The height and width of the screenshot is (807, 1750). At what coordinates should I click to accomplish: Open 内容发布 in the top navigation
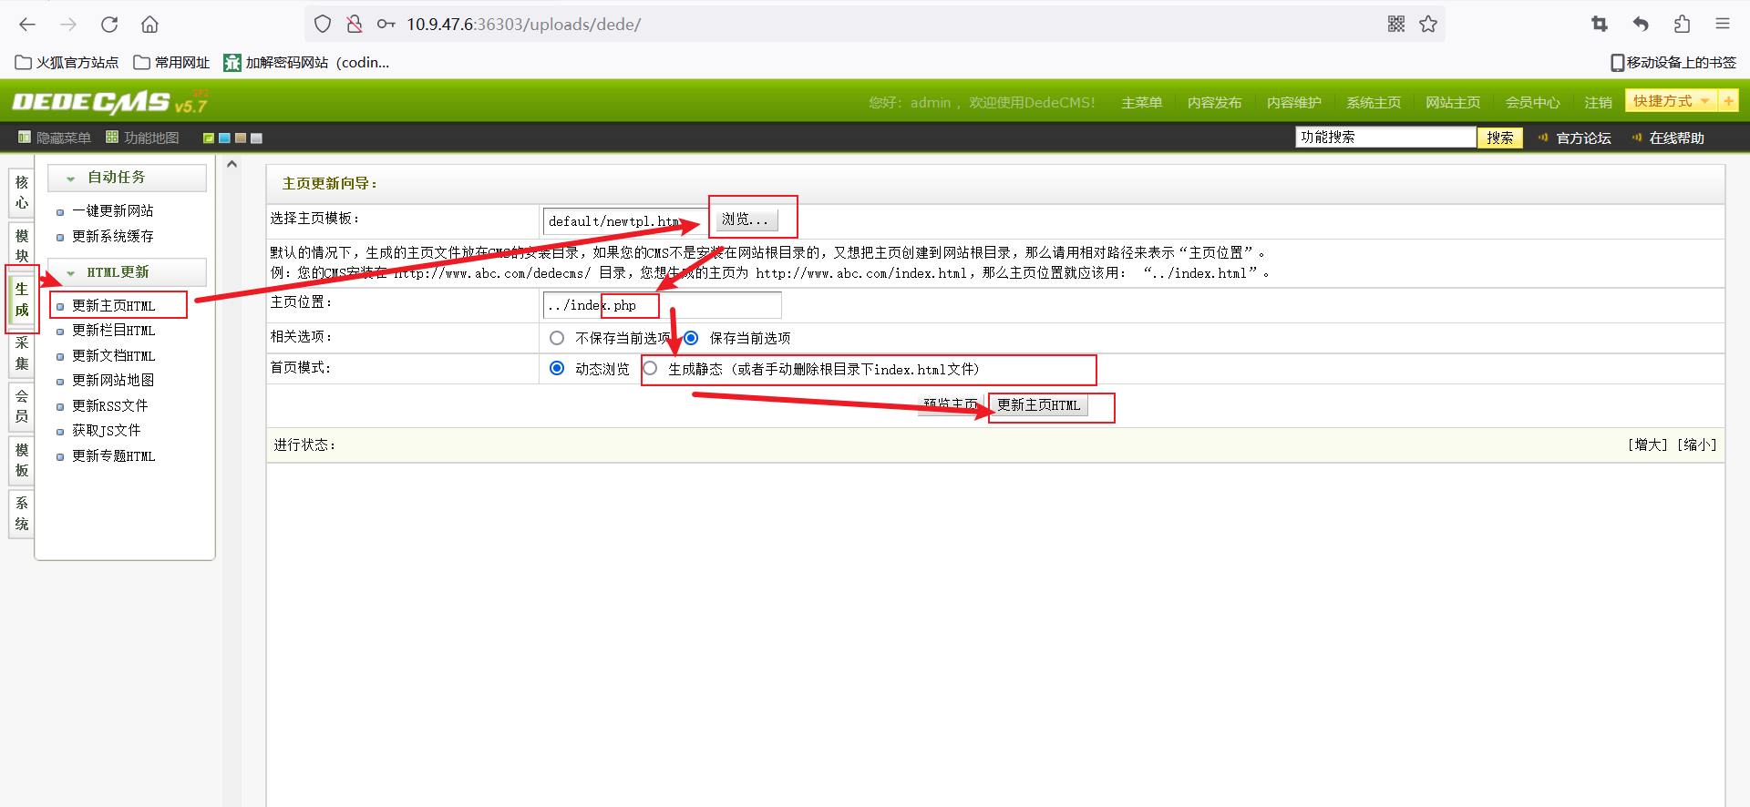click(x=1214, y=103)
